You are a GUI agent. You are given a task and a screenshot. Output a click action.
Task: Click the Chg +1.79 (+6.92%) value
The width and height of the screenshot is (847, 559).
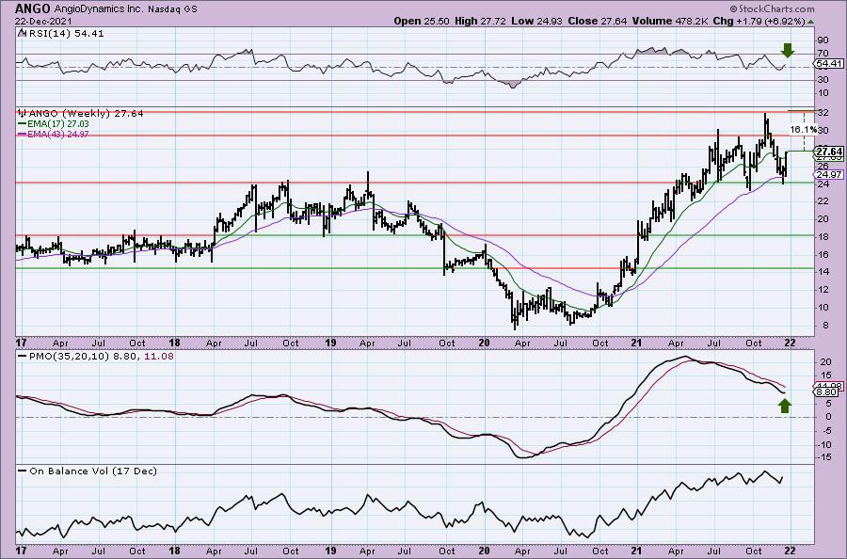point(759,21)
